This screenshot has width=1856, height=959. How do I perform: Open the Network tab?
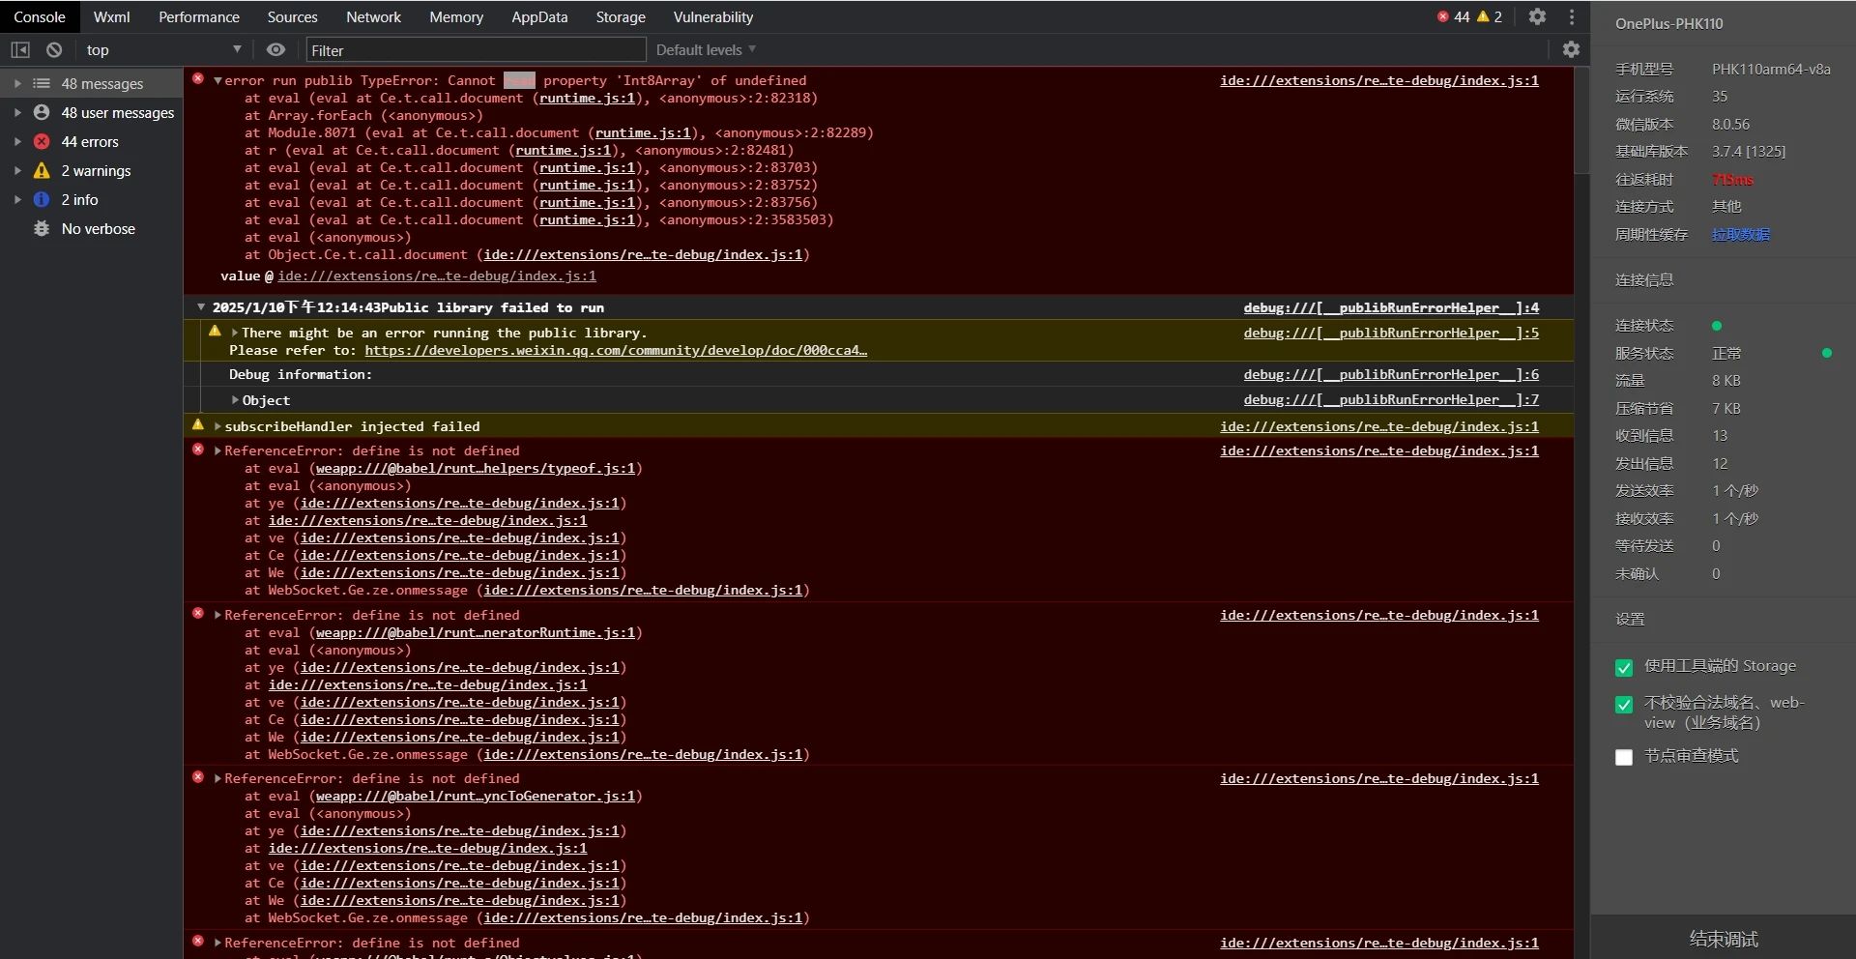373,16
